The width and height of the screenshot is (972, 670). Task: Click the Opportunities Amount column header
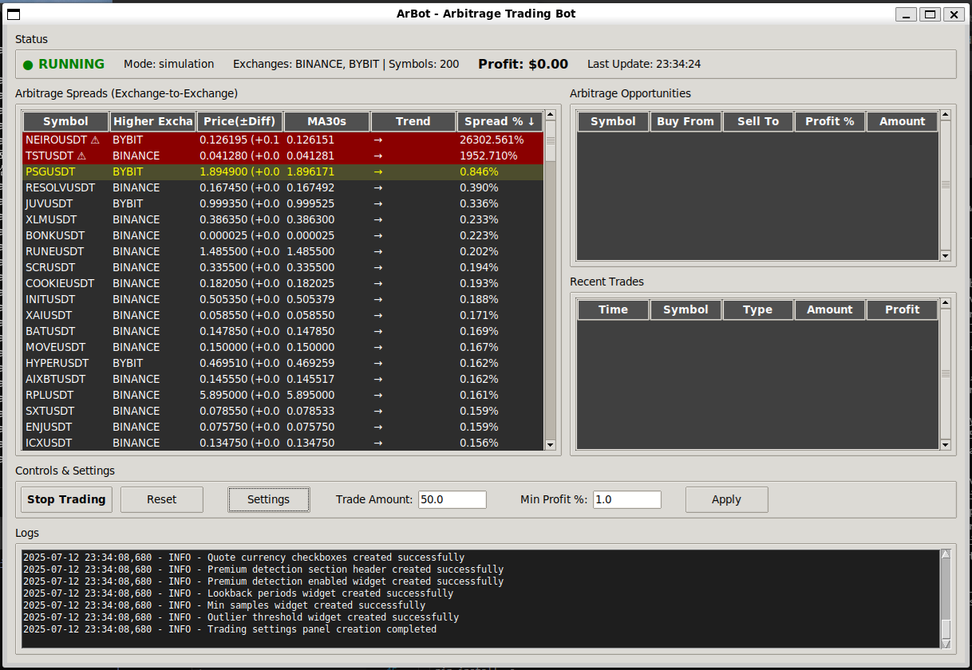pos(903,121)
